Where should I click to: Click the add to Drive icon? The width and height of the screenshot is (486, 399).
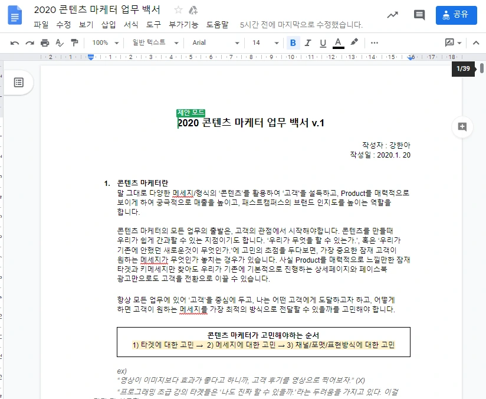pos(193,10)
